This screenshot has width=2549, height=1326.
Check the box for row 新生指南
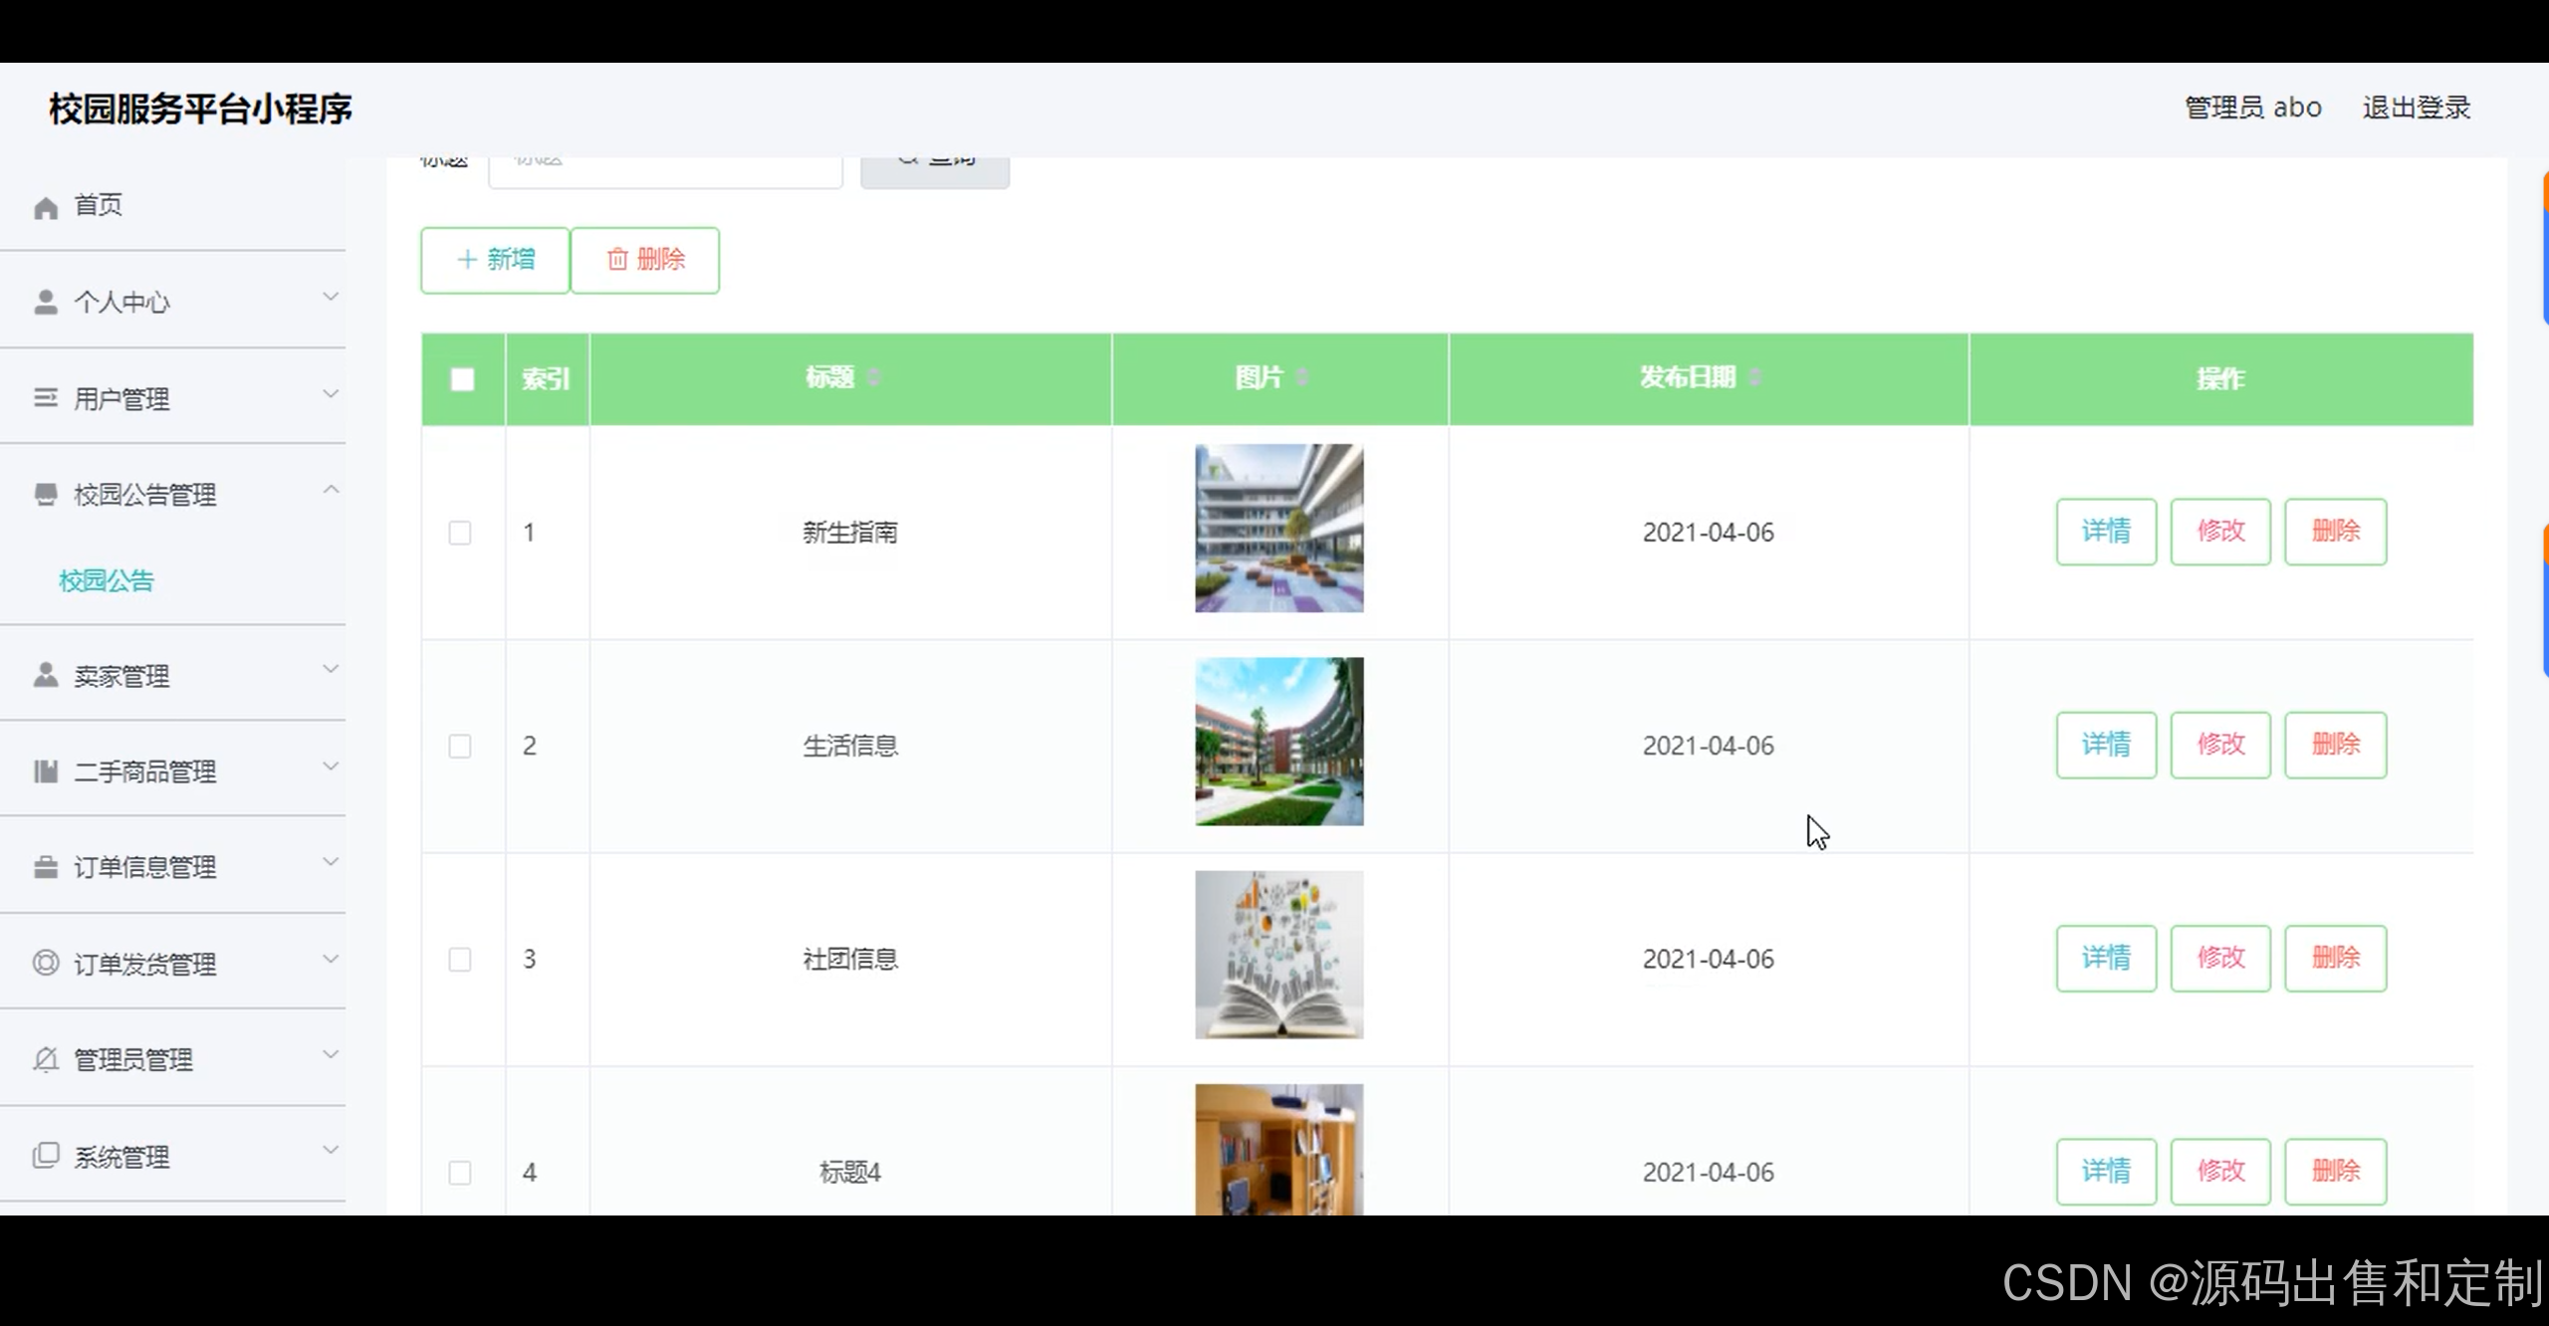pos(460,533)
